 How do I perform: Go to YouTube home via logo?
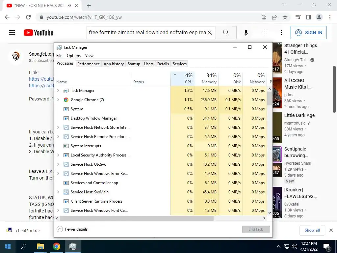tap(39, 33)
